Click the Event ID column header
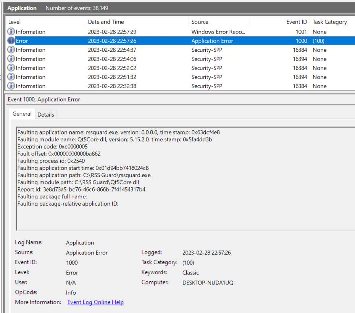This screenshot has width=355, height=313. [x=297, y=22]
